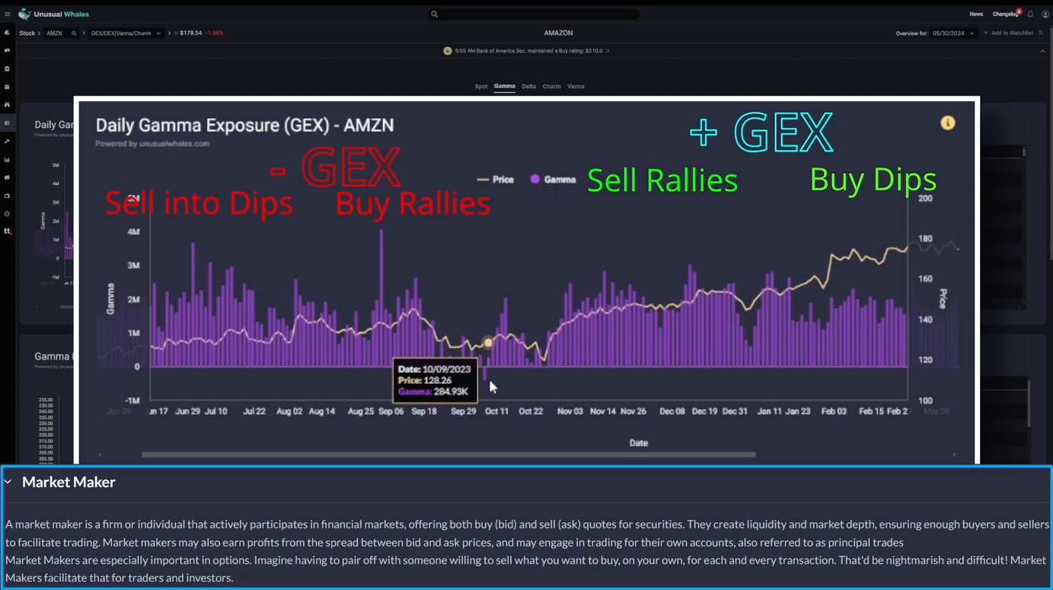Screen dimensions: 1053x590
Task: Click the Unusual Whales logo
Action: point(54,14)
